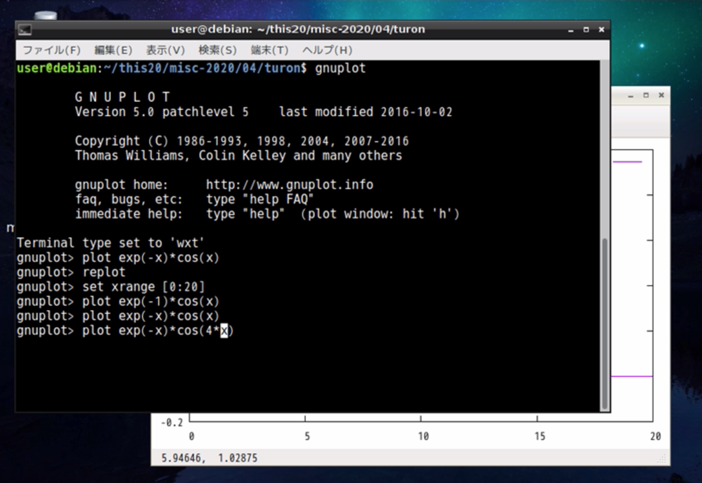Minimize the terminal window
The image size is (702, 483).
[571, 30]
